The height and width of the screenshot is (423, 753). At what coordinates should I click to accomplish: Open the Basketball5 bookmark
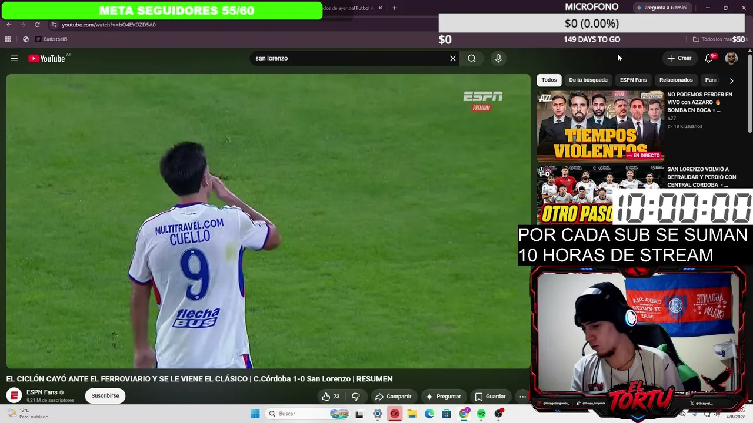pyautogui.click(x=52, y=39)
